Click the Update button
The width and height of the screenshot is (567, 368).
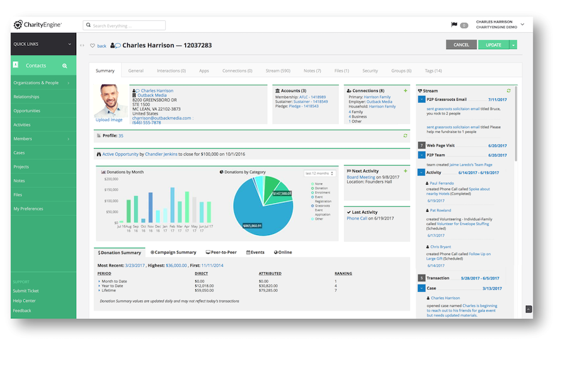493,45
